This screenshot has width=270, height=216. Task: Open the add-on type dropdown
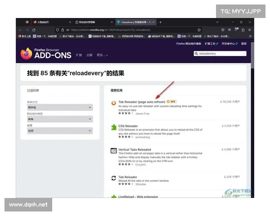pyautogui.click(x=60, y=119)
